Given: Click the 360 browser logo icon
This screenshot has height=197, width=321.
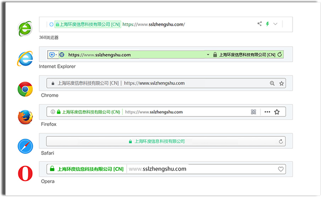Looking at the screenshot, I should [x=25, y=28].
